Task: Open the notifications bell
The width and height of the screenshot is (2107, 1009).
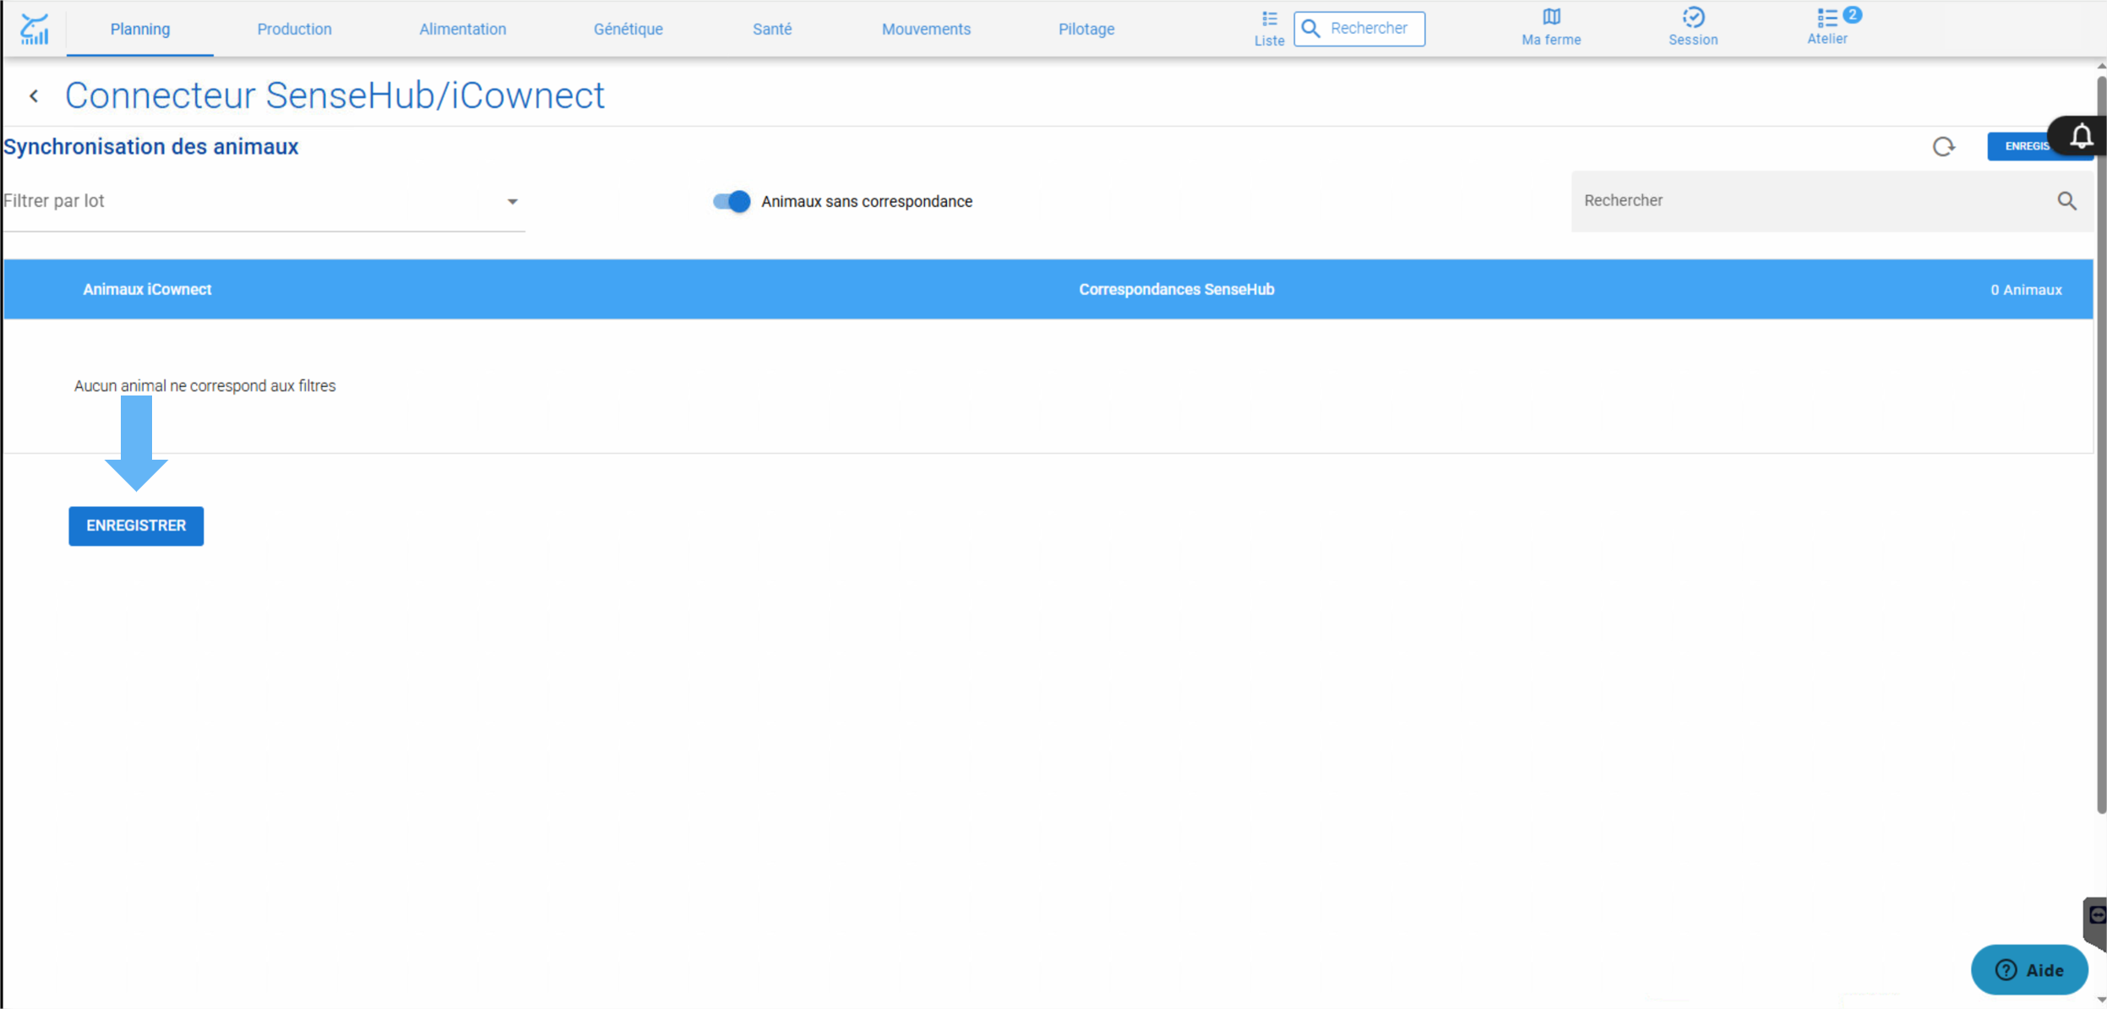Action: [x=2081, y=136]
